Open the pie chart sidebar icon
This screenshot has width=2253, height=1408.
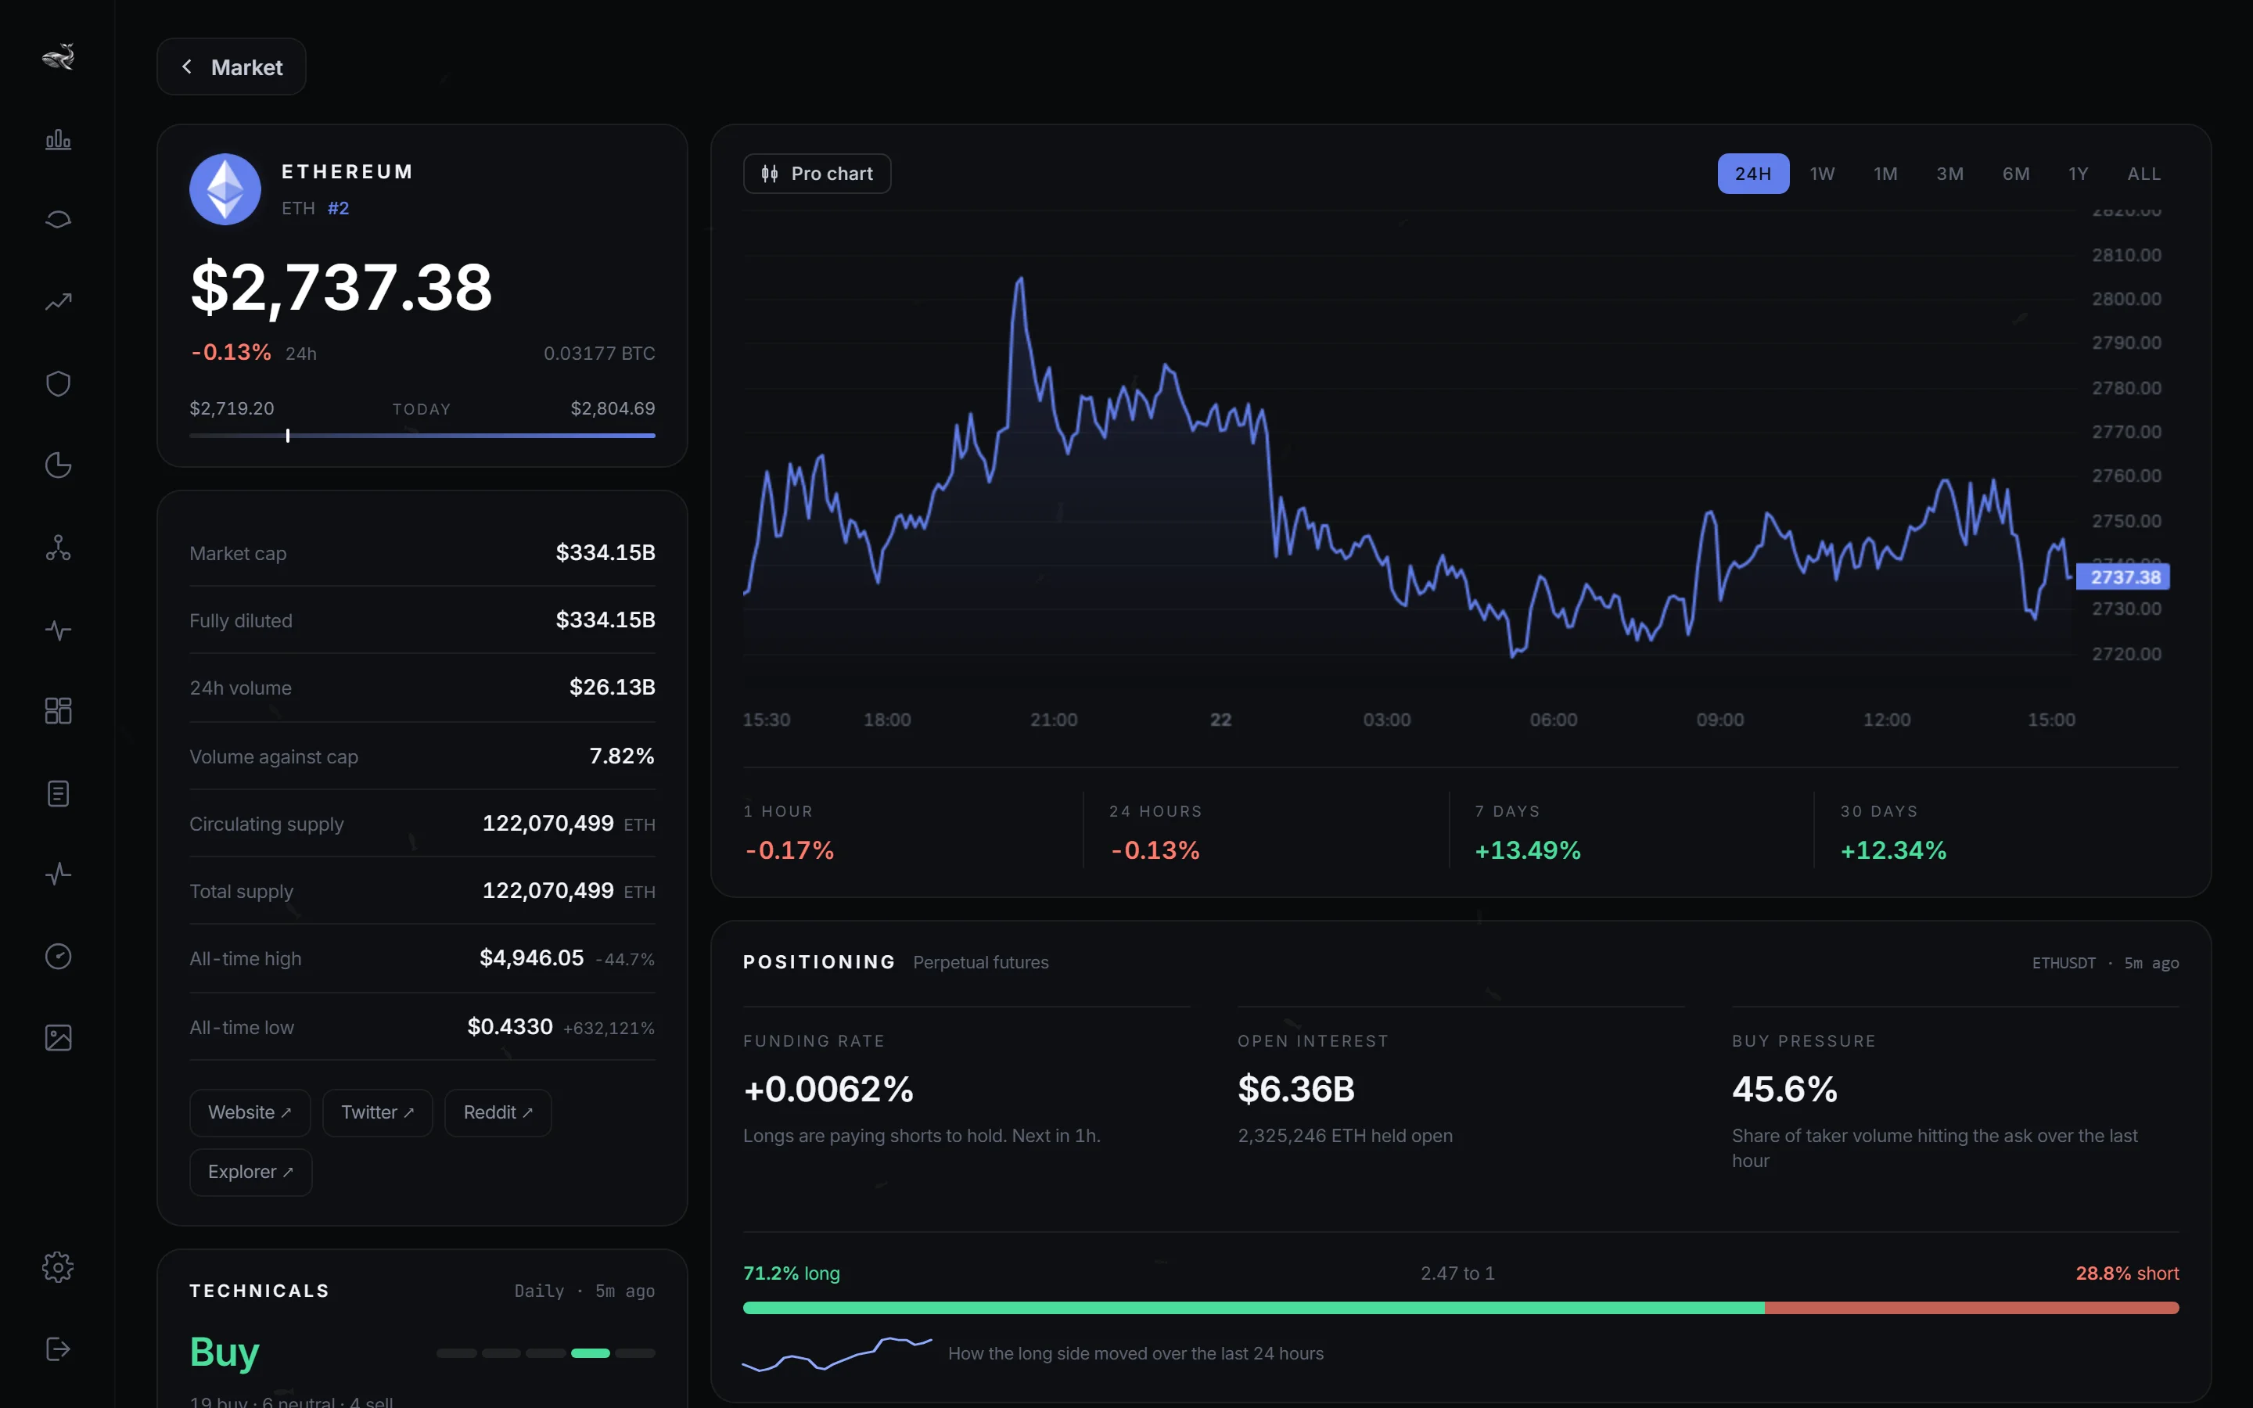(58, 465)
